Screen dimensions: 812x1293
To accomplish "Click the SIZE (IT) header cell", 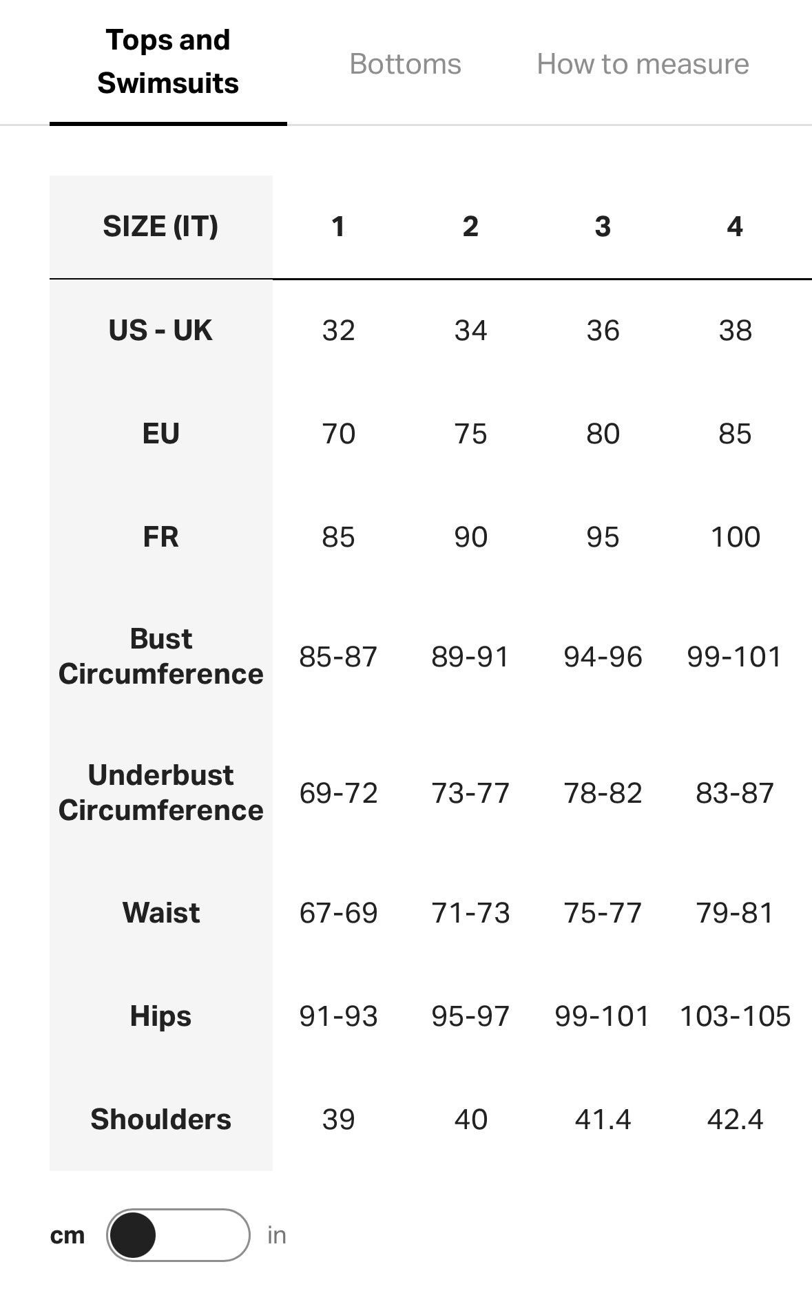I will [x=160, y=227].
